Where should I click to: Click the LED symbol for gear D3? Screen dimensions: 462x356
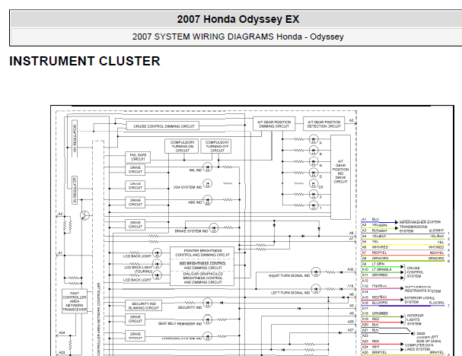coord(314,183)
